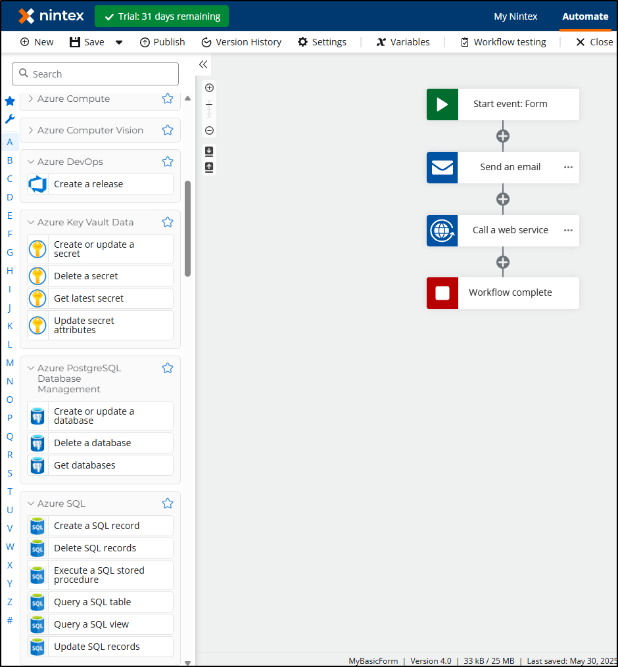Click the scroll up arrow in the actions panel

(x=187, y=99)
